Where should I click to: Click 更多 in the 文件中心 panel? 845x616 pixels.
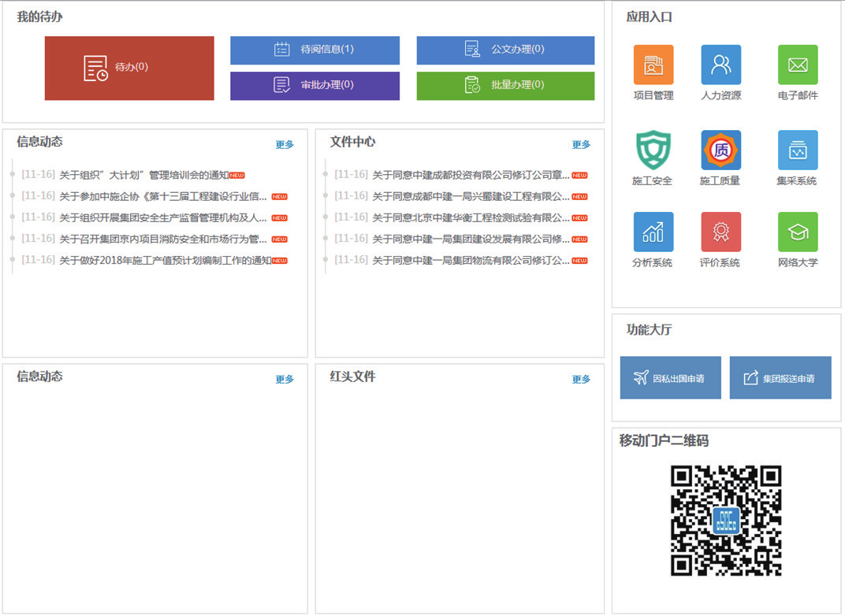pos(581,145)
